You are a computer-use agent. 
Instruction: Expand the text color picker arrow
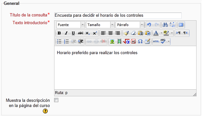[x=161, y=33]
